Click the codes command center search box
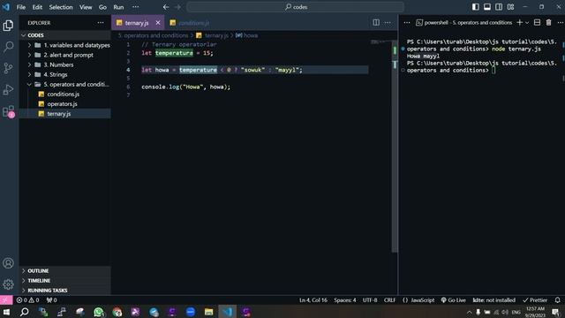 tap(296, 7)
